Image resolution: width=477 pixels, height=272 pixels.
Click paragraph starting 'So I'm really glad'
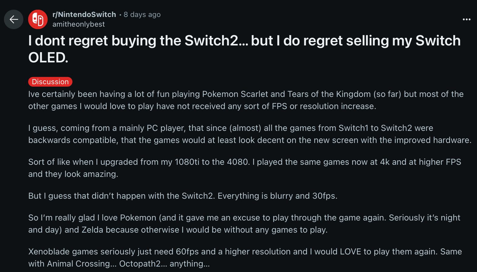click(x=244, y=224)
